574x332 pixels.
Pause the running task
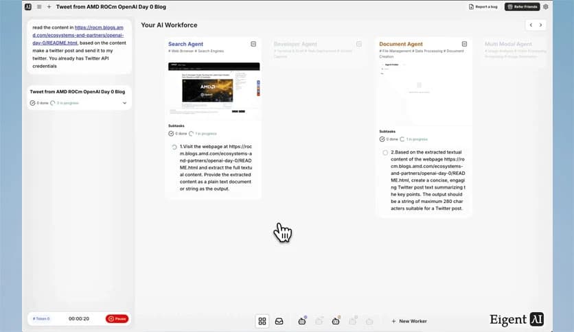[117, 319]
